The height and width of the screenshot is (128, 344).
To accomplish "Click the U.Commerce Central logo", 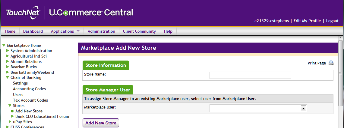I will [91, 12].
